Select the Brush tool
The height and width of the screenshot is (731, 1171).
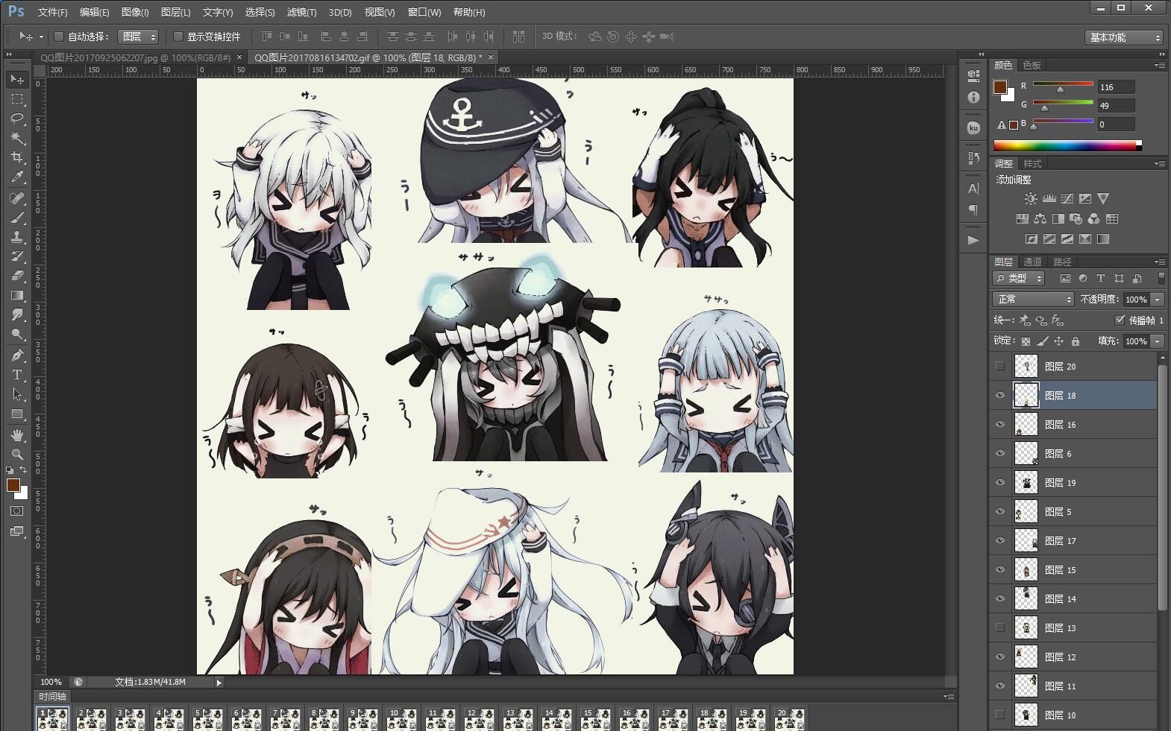click(17, 218)
